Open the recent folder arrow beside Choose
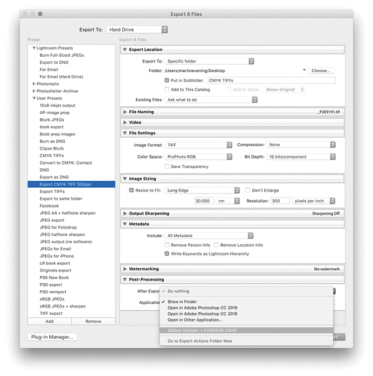The height and width of the screenshot is (376, 373). [x=304, y=70]
